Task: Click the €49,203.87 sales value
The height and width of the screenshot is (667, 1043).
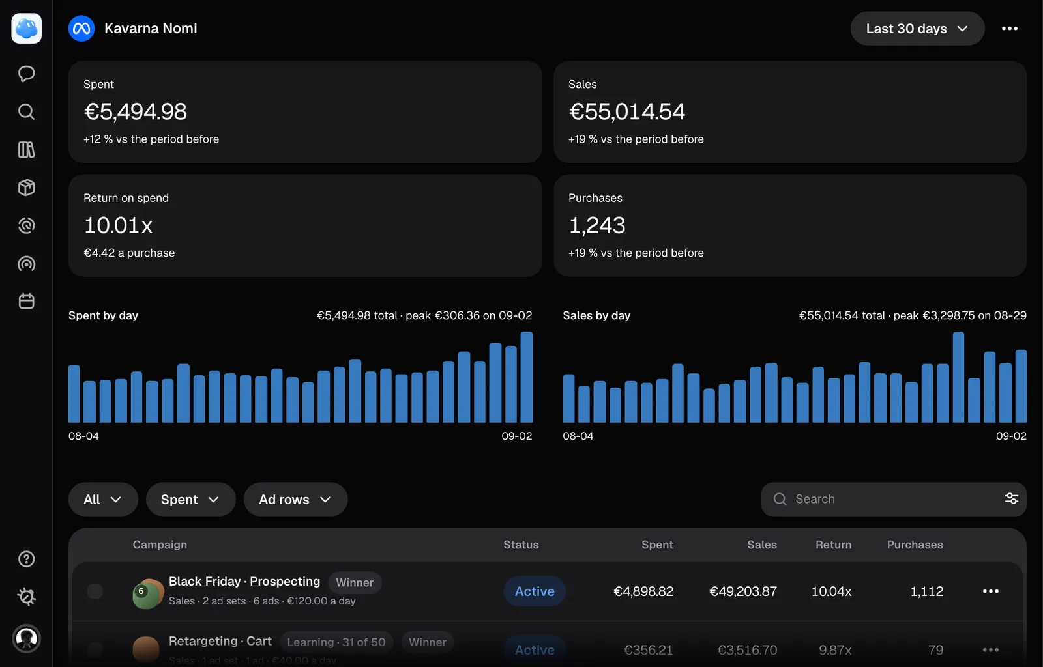Action: 743,591
